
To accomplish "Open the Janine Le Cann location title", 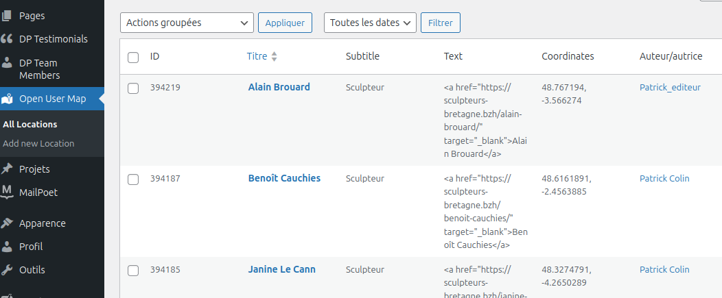I will pyautogui.click(x=281, y=269).
